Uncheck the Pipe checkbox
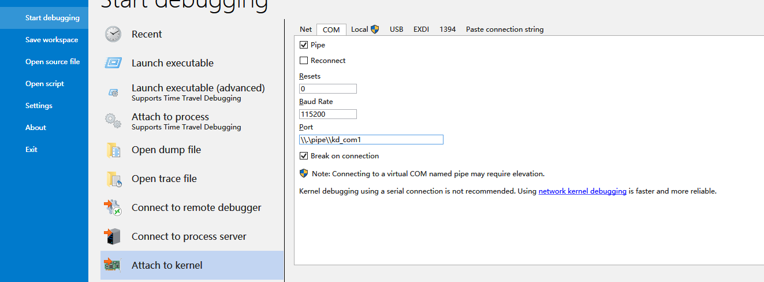Viewport: 764px width, 282px height. [x=304, y=45]
